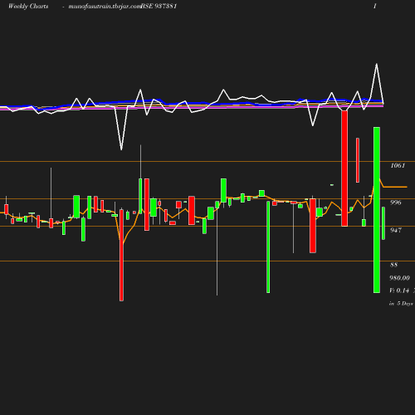Click the 88 label below 947
This screenshot has width=415, height=415.
393,265
